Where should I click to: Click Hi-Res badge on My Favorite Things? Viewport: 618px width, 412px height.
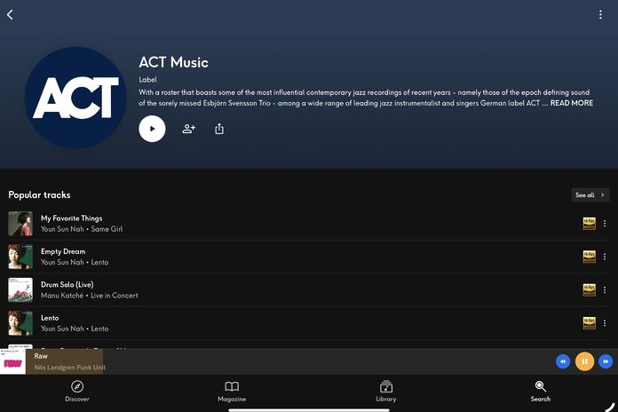pos(590,224)
